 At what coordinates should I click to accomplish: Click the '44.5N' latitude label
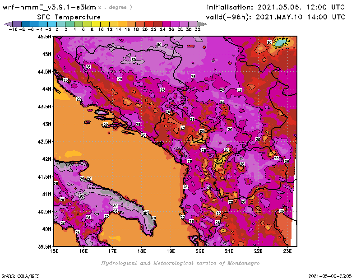44,72
